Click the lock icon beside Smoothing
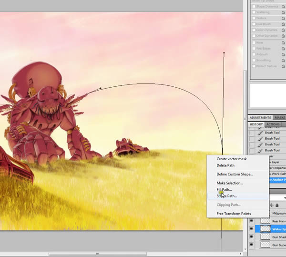Image resolution: width=286 pixels, height=257 pixels. click(283, 61)
